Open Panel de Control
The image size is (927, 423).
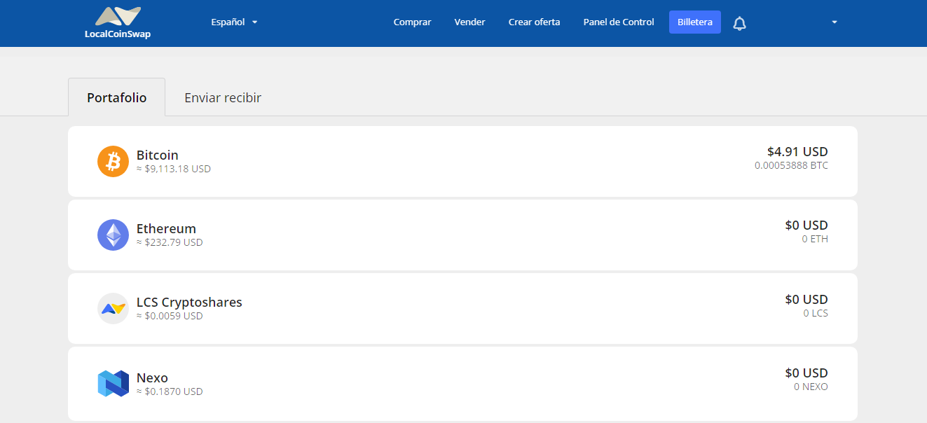(x=619, y=22)
